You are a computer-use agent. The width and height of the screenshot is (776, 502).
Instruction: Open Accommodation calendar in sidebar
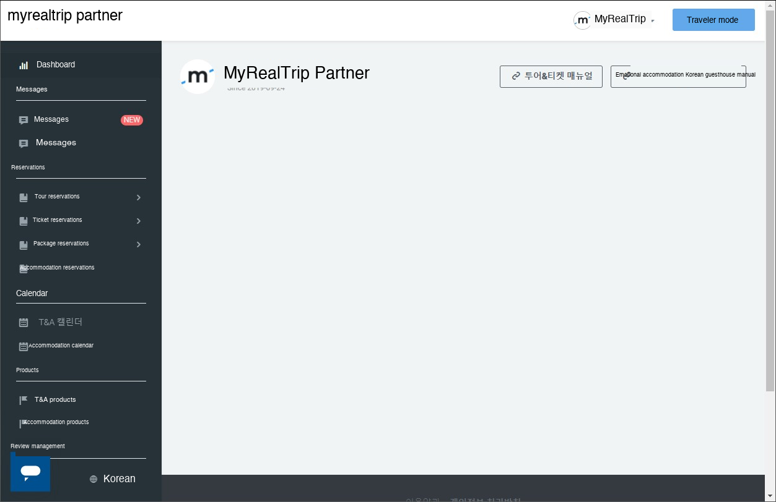(x=61, y=346)
